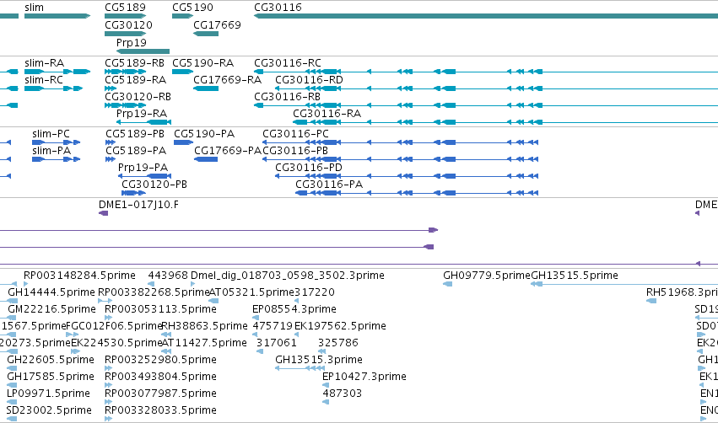
Task: Open EST GM22216.5prime
Action: click(x=51, y=309)
